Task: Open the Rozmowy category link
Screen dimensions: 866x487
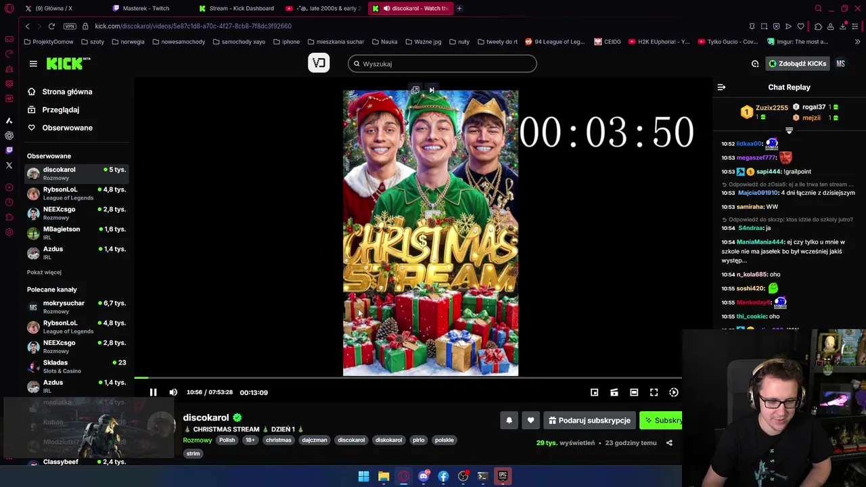Action: pyautogui.click(x=198, y=440)
